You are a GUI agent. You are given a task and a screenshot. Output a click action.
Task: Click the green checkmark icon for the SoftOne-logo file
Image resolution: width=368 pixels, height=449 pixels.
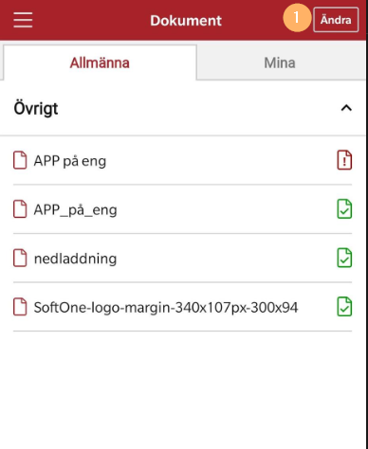pos(344,306)
